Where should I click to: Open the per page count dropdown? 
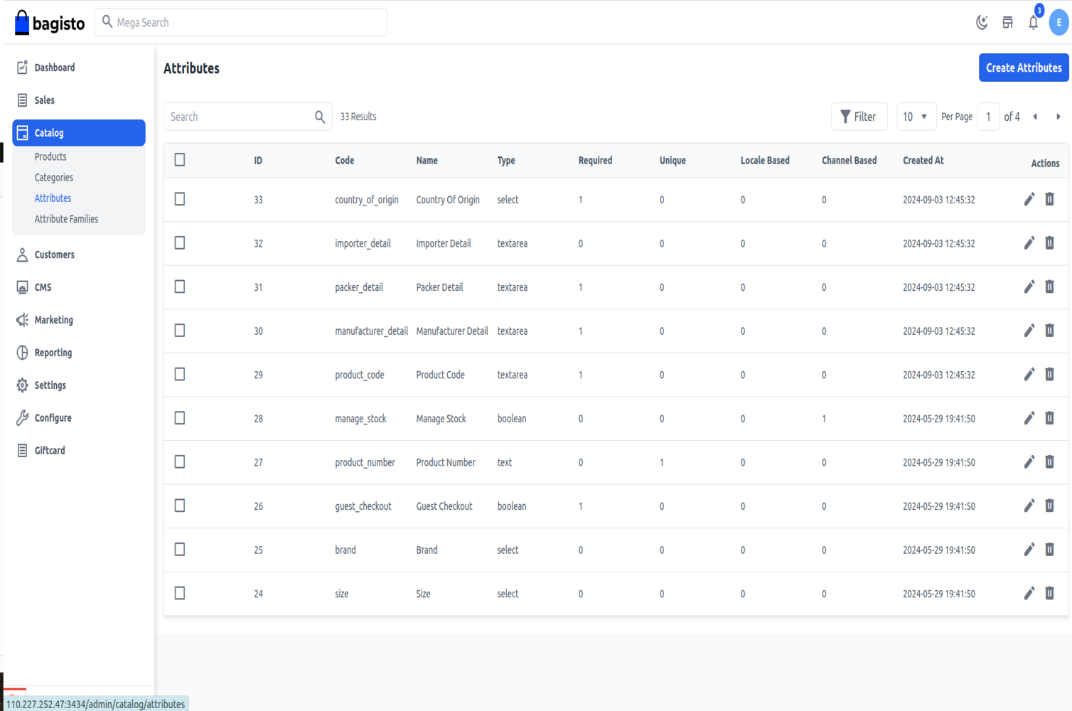pos(916,117)
